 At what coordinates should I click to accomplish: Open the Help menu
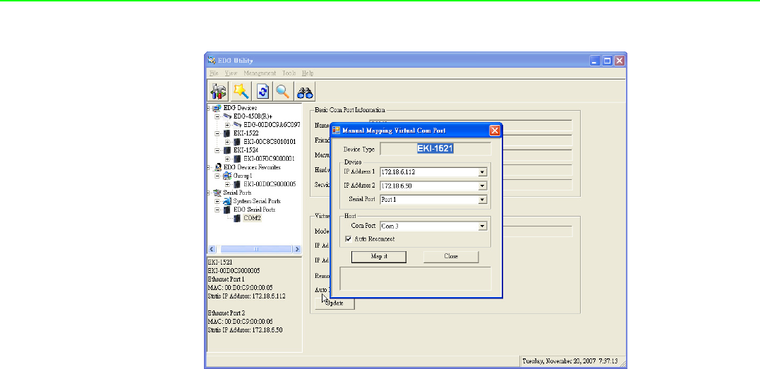[308, 73]
